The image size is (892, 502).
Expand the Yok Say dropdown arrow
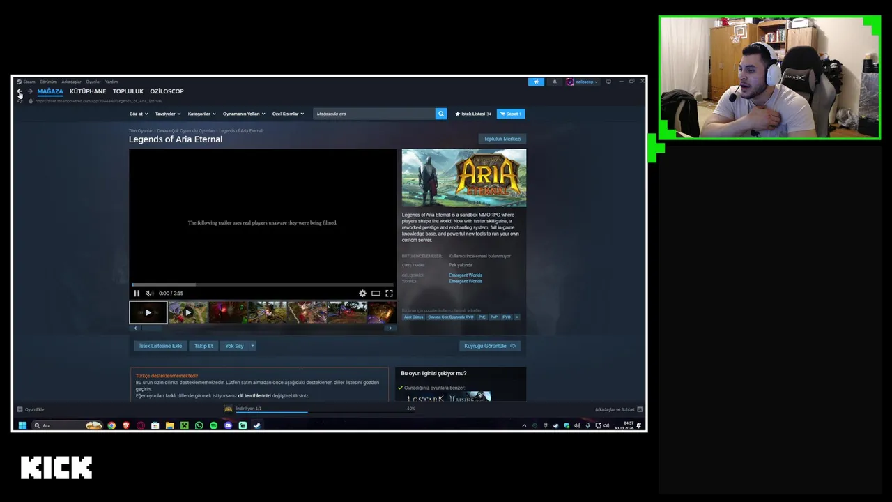click(252, 346)
